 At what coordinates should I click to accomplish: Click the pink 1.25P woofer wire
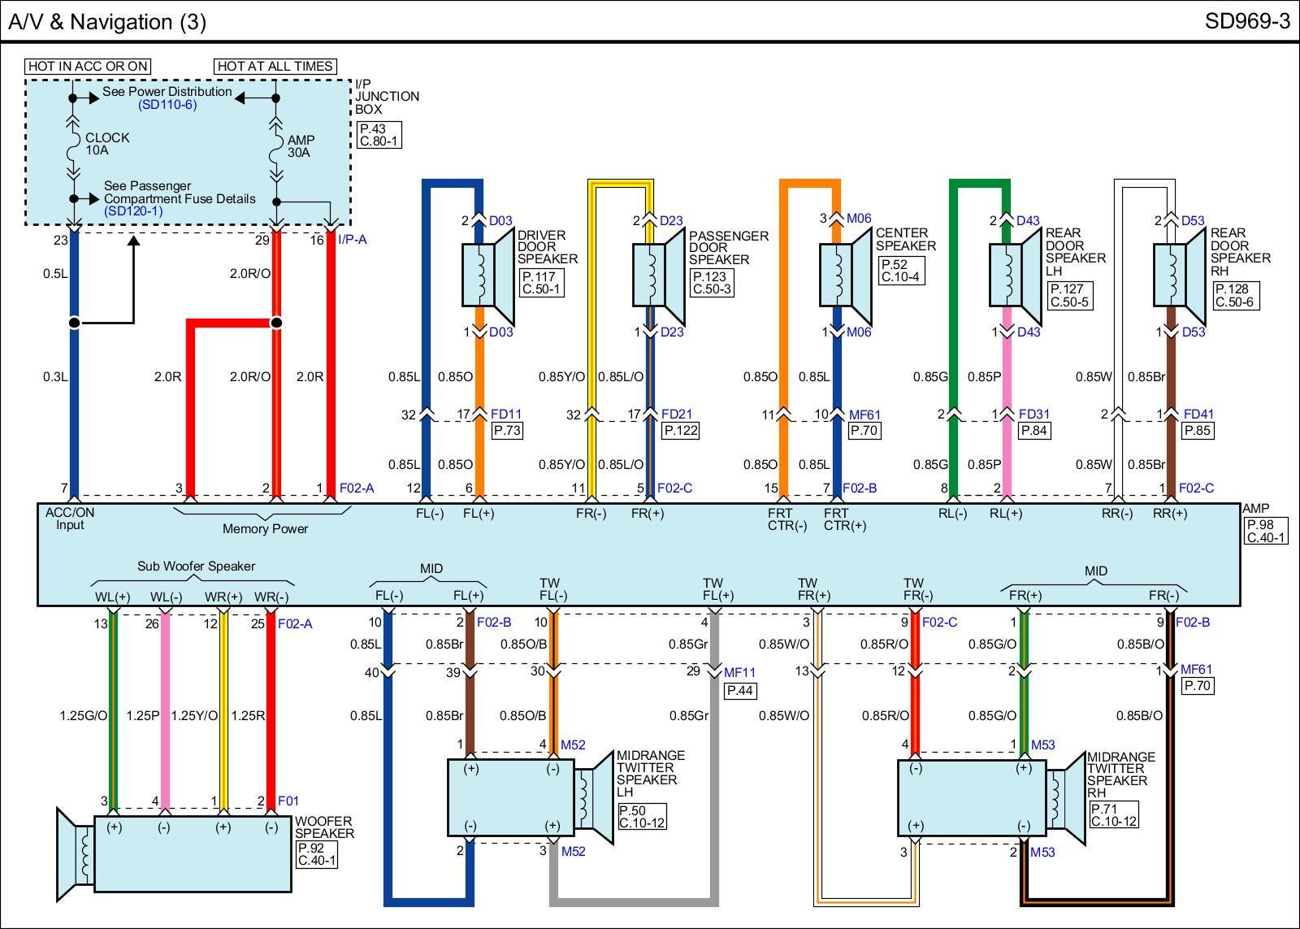(x=165, y=715)
